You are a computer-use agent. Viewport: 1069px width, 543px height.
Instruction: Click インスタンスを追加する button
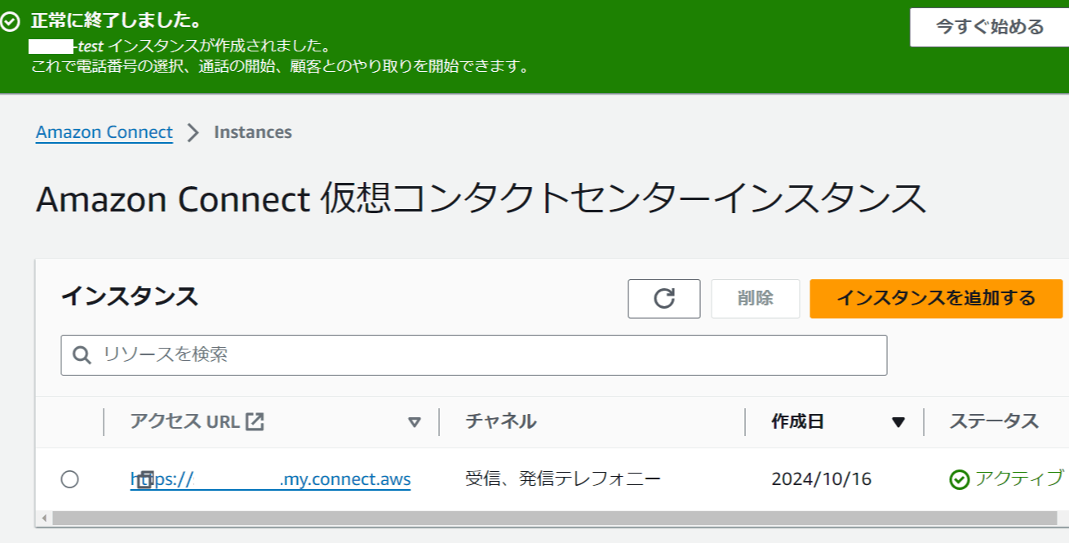click(936, 299)
